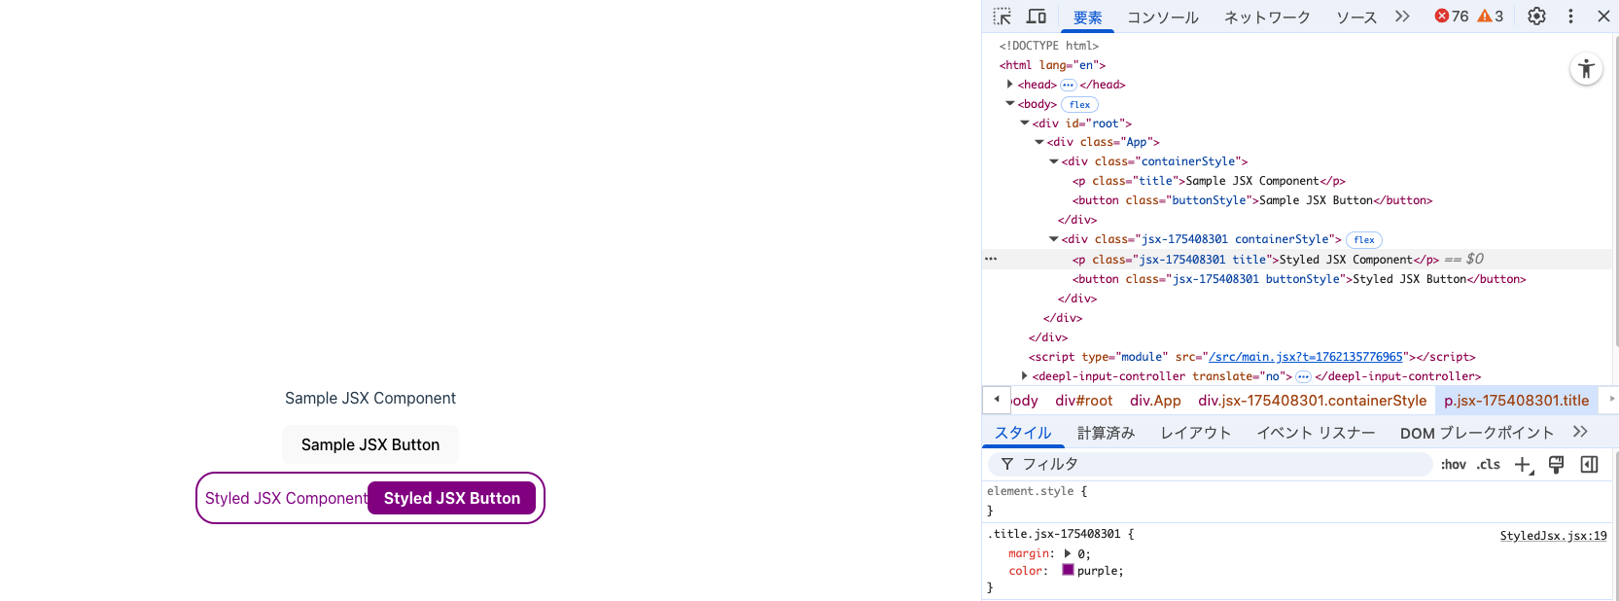Image resolution: width=1619 pixels, height=601 pixels.
Task: Toggle the device toolbar icon
Action: (1037, 17)
